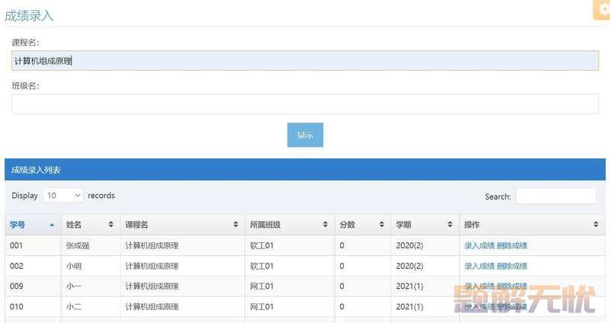Select the name cell 张成强
610x323 pixels.
78,245
